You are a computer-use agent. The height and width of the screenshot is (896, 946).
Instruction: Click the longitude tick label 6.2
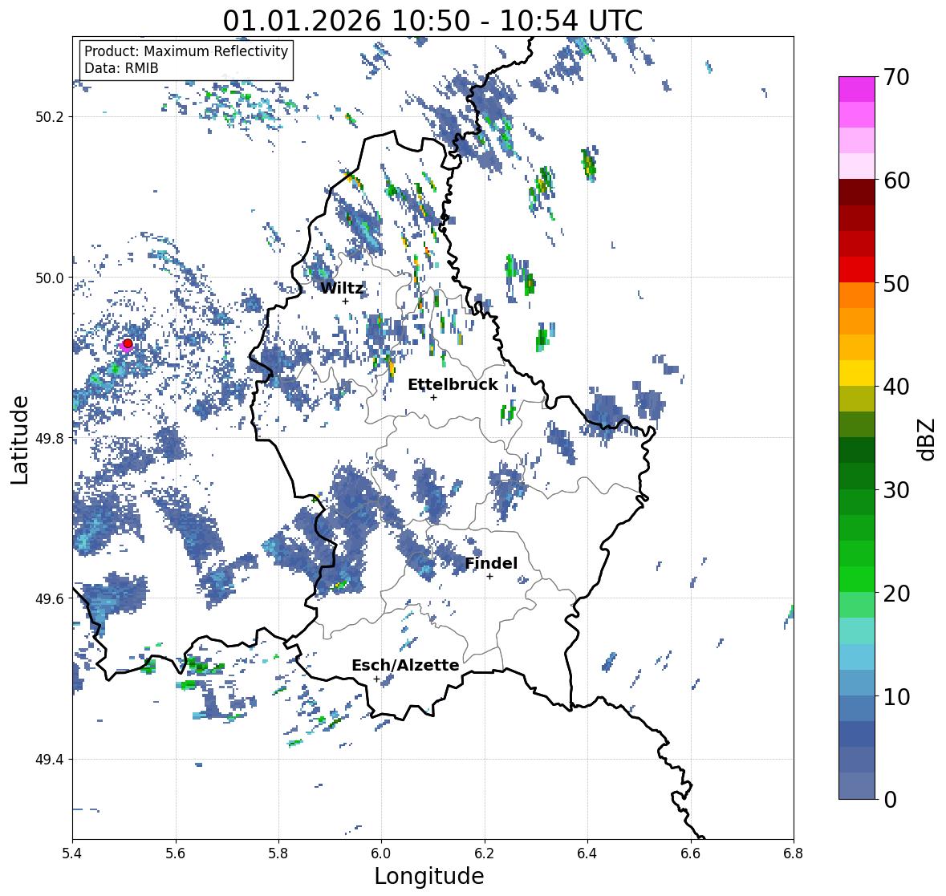pyautogui.click(x=485, y=853)
